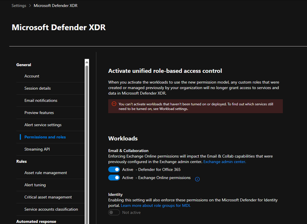Toggle Exchange Online permissions switch

pyautogui.click(x=114, y=178)
